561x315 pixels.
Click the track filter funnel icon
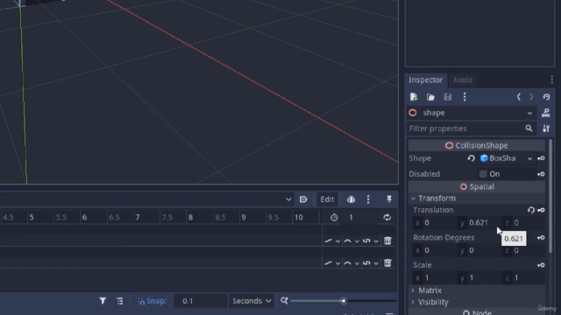[103, 301]
